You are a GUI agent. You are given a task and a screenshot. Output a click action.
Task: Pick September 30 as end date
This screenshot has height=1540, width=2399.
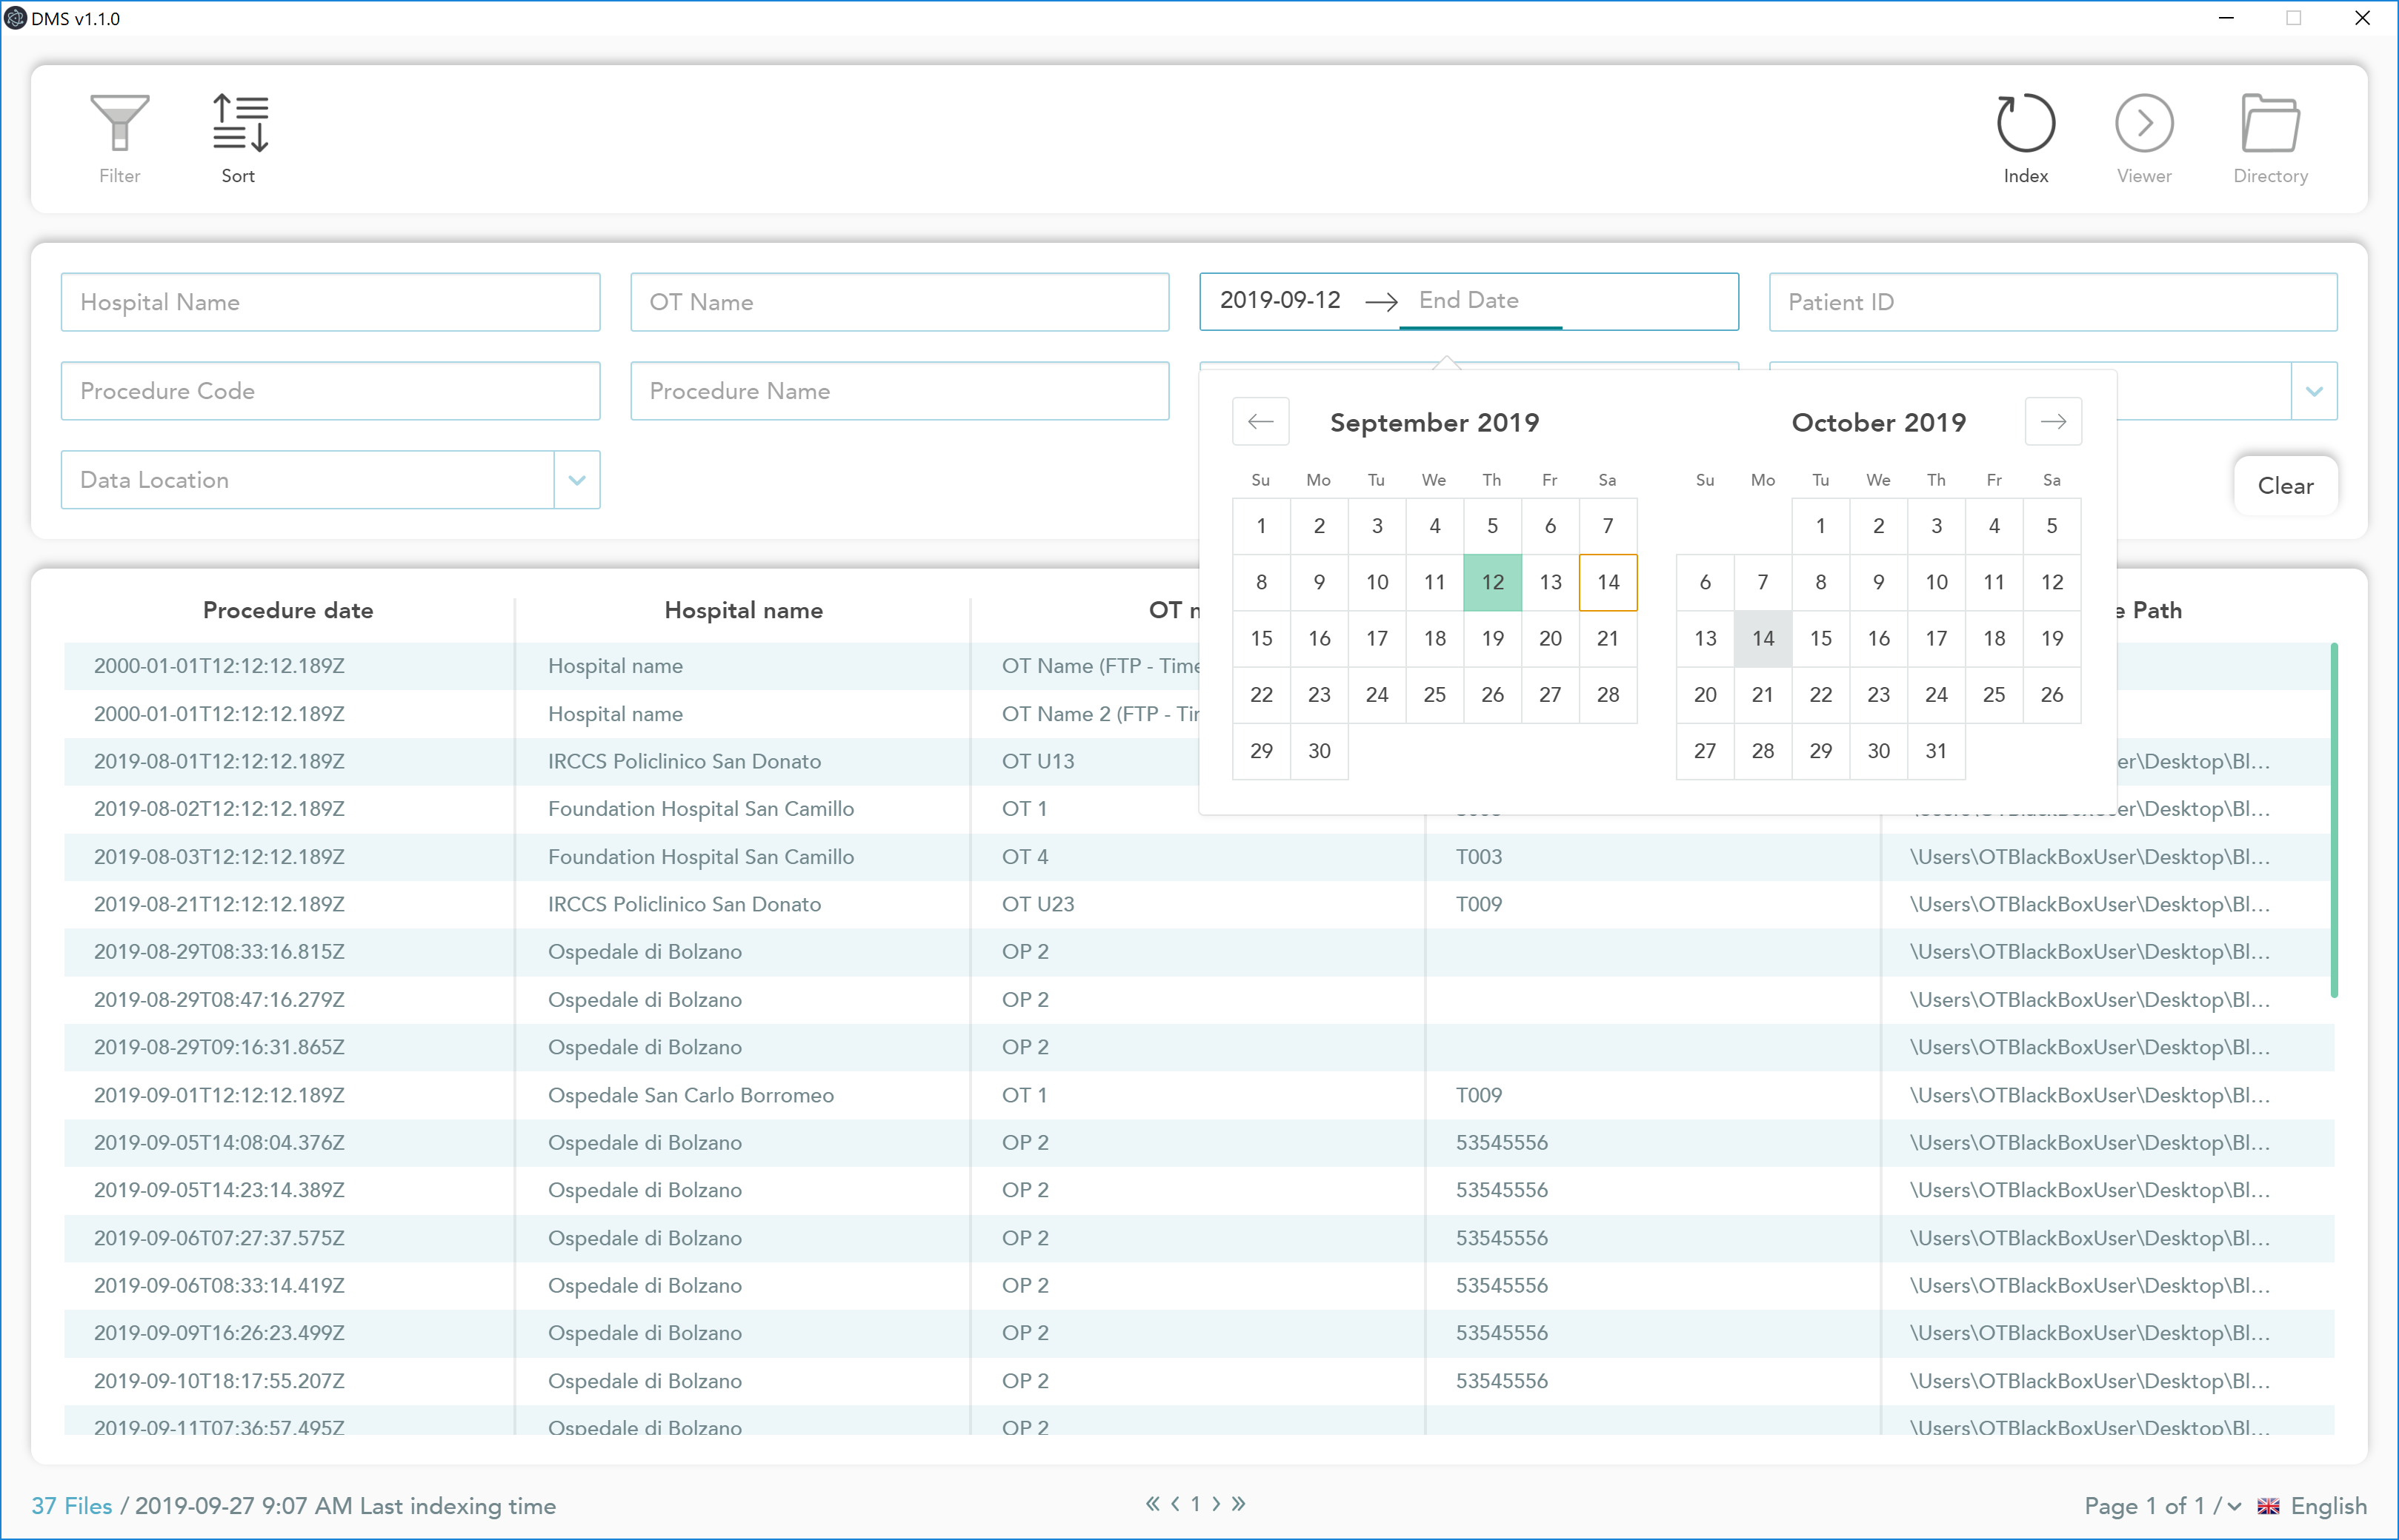click(x=1319, y=751)
